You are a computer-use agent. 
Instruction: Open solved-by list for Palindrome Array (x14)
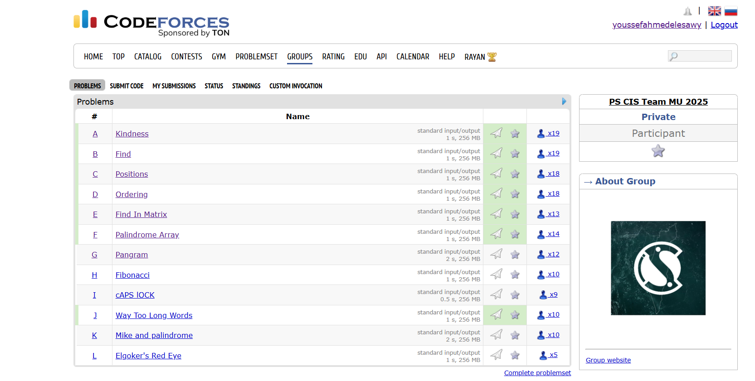point(548,234)
